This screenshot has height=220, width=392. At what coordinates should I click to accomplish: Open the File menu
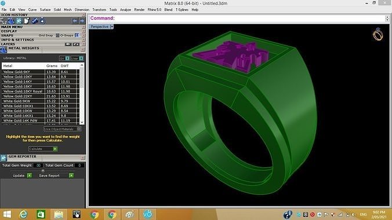click(x=4, y=10)
